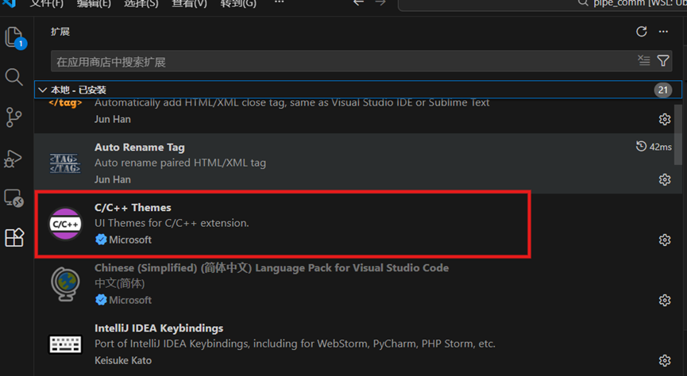Open the 文件(F) menu
This screenshot has height=376, width=687.
[x=47, y=3]
